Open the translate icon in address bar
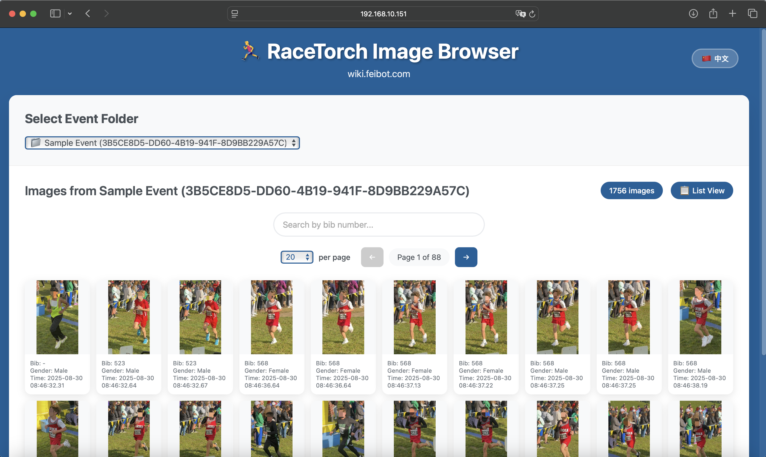Screen dimensions: 766x457 (x=520, y=14)
